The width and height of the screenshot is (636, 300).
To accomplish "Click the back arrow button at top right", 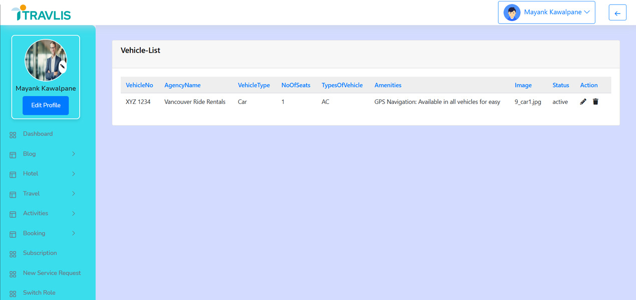I will click(617, 12).
